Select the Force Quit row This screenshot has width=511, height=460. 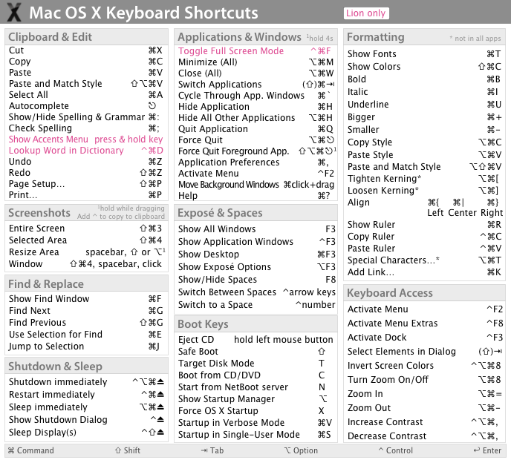click(201, 139)
